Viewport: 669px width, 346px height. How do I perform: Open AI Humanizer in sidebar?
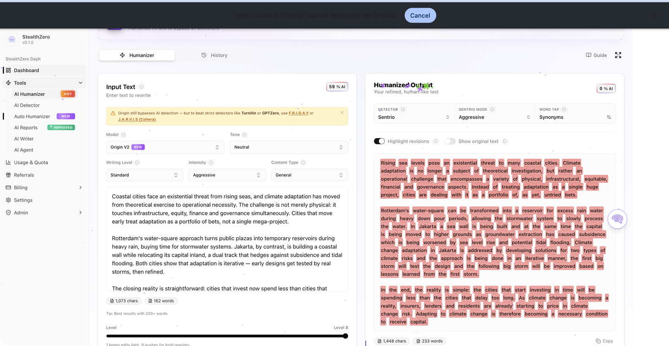45,94
